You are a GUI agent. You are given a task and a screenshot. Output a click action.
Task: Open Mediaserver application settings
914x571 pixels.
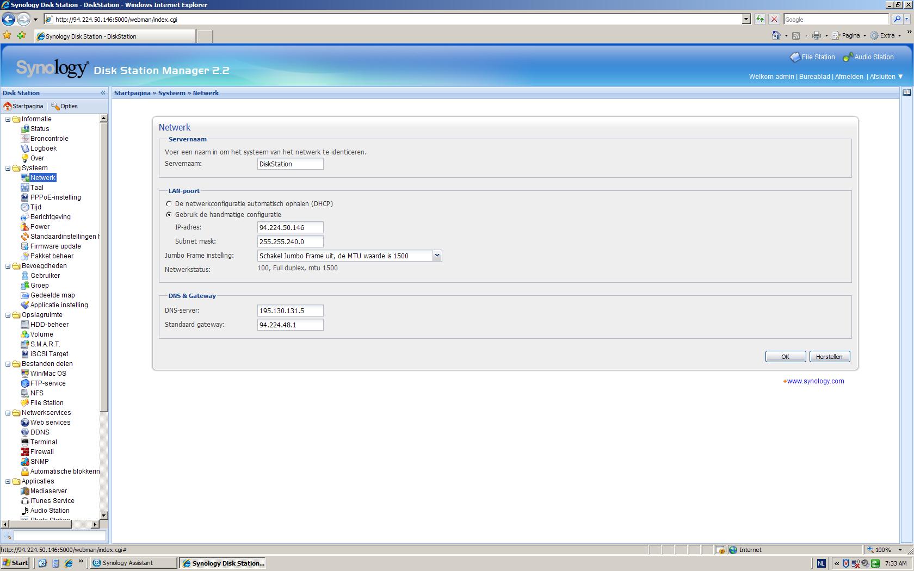(48, 491)
